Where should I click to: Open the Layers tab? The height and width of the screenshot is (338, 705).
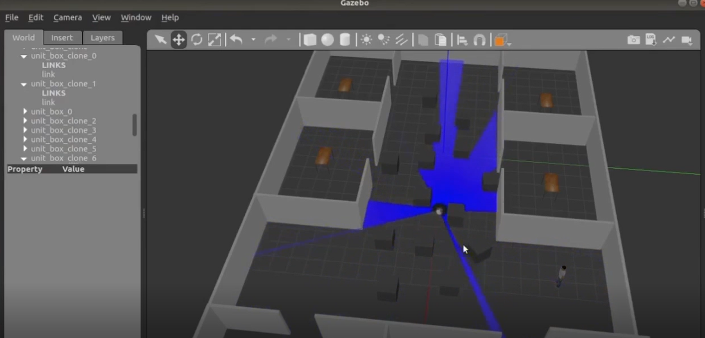[x=103, y=38]
